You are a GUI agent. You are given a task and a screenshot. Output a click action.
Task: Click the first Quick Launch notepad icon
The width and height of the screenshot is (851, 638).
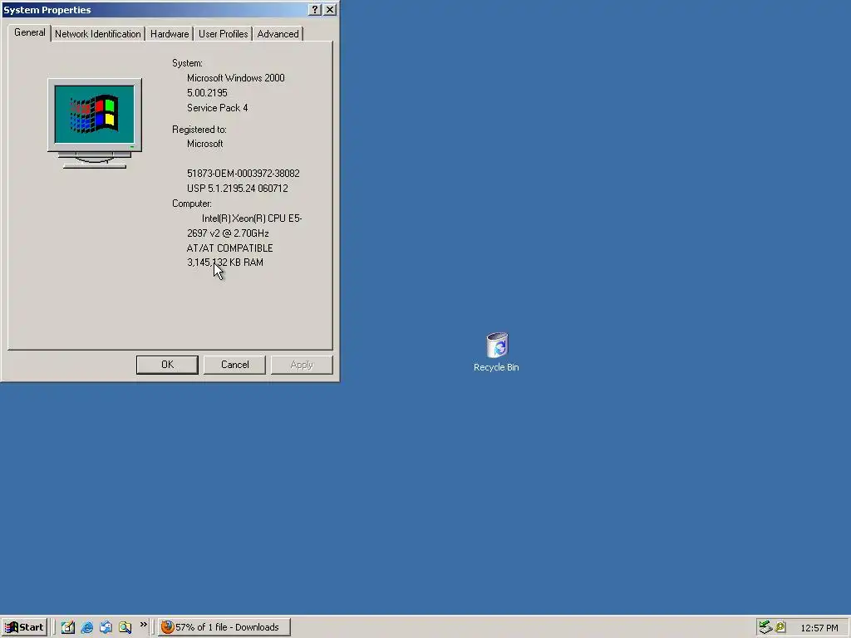[68, 627]
